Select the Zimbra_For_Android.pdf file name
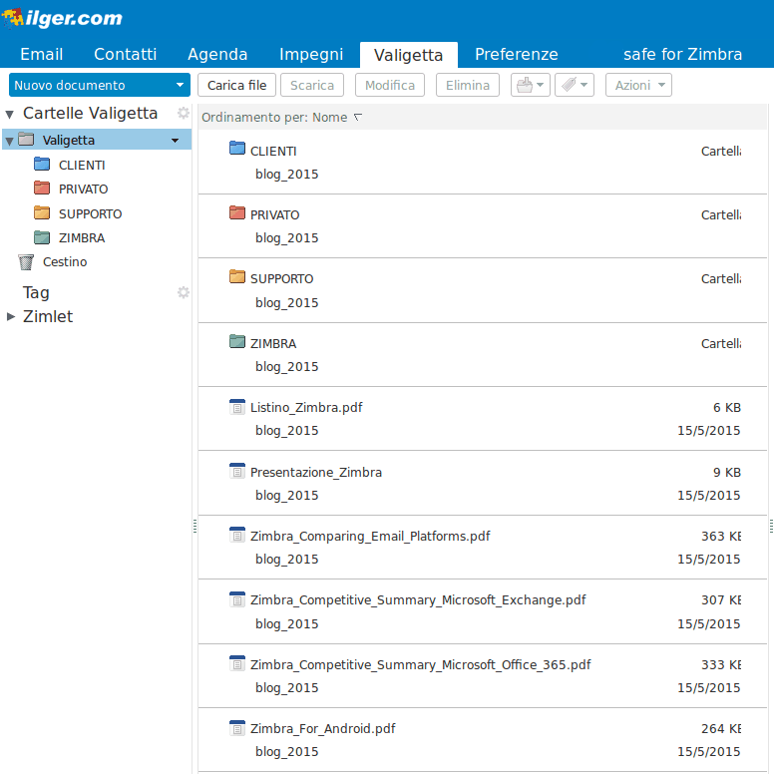 coord(323,728)
